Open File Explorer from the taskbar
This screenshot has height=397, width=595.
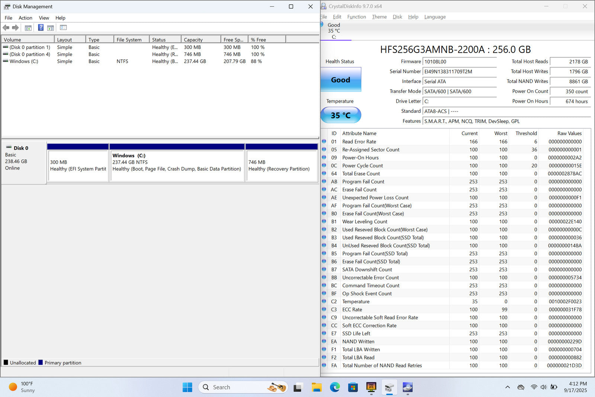(x=316, y=387)
